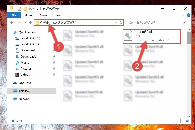Select Network in the navigation pane

point(25,99)
